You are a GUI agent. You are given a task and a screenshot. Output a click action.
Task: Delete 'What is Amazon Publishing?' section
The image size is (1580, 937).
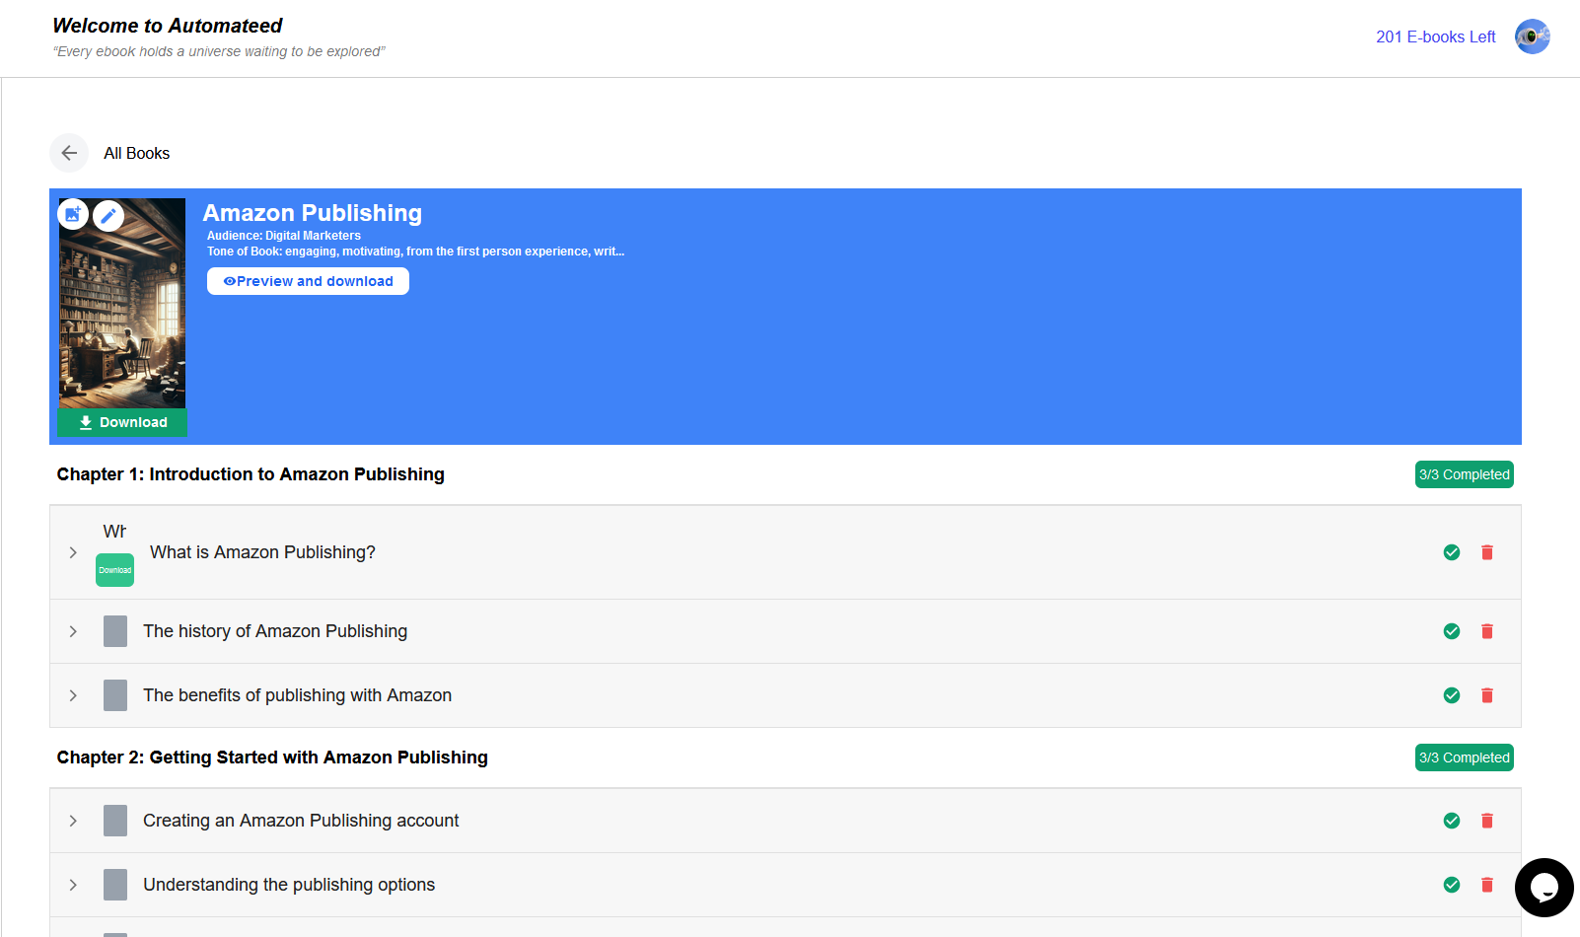tap(1487, 552)
